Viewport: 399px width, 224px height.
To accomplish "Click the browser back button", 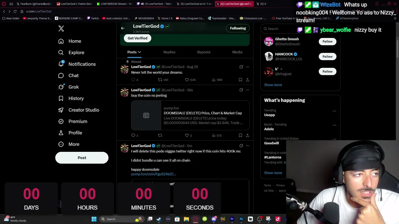I will [x=4, y=12].
